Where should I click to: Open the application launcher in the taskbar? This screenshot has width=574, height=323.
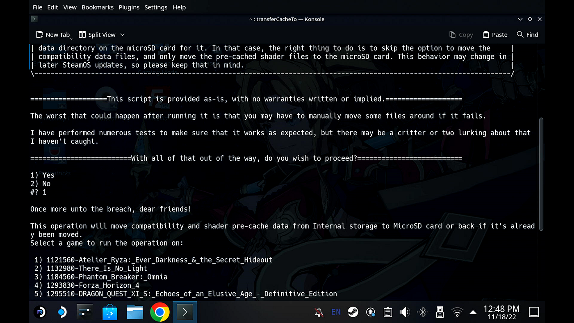[40, 312]
